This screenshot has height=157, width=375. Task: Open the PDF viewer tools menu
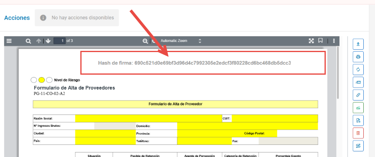click(334, 41)
